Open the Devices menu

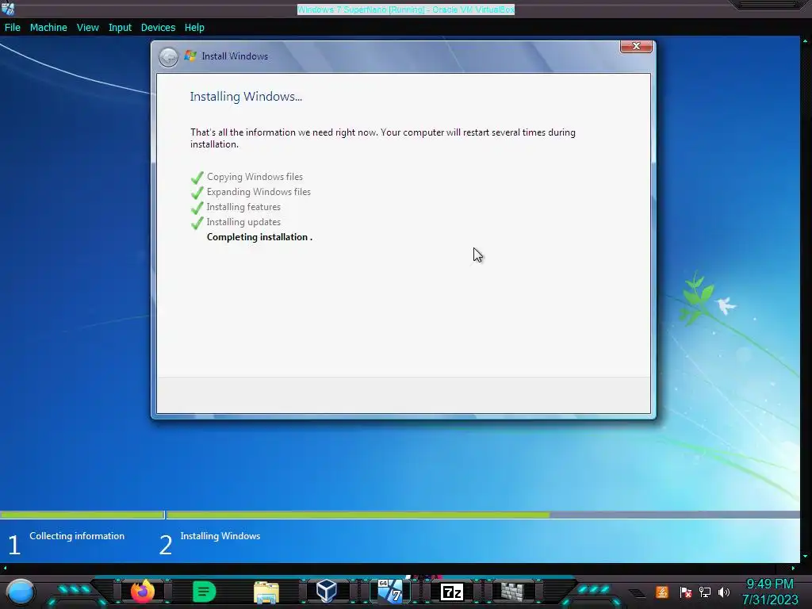tap(158, 28)
